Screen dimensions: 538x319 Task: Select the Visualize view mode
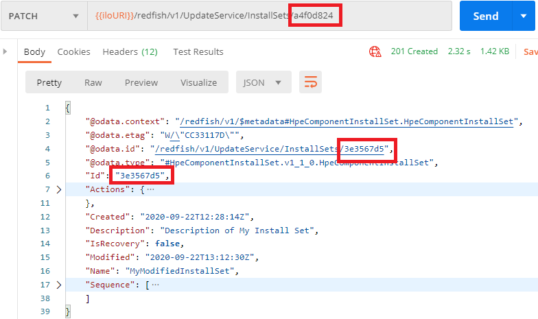198,82
